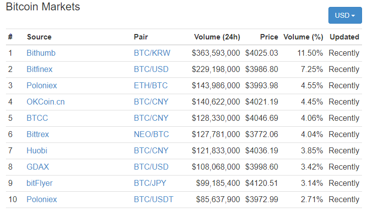This screenshot has width=367, height=212.
Task: Open the Poloniex link in row 10
Action: point(42,199)
